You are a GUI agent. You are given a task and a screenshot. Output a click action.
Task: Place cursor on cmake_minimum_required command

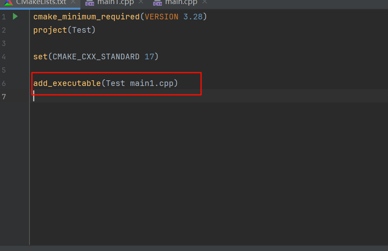(86, 17)
